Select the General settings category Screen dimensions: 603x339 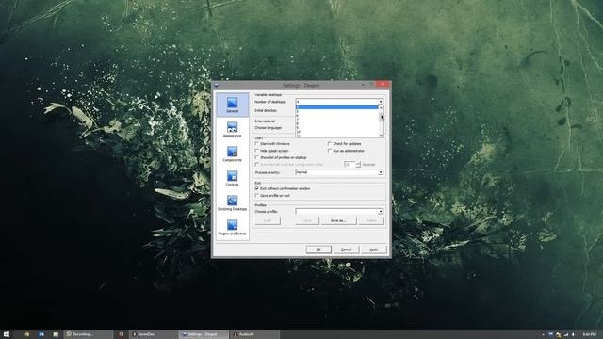(x=233, y=105)
